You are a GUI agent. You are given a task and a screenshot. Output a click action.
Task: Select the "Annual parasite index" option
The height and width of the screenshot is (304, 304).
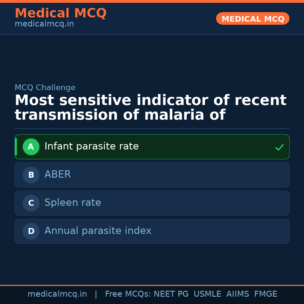98,231
